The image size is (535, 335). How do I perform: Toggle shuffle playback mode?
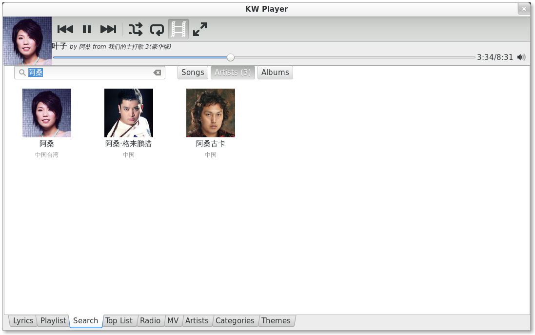(x=136, y=29)
